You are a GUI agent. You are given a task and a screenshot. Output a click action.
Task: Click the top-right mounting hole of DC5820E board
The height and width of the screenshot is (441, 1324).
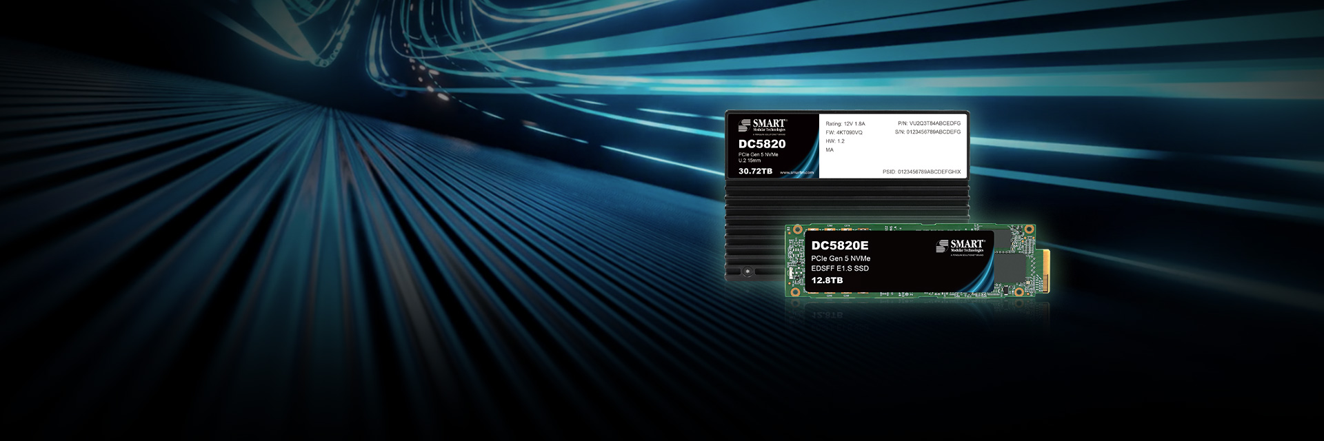tap(1029, 229)
